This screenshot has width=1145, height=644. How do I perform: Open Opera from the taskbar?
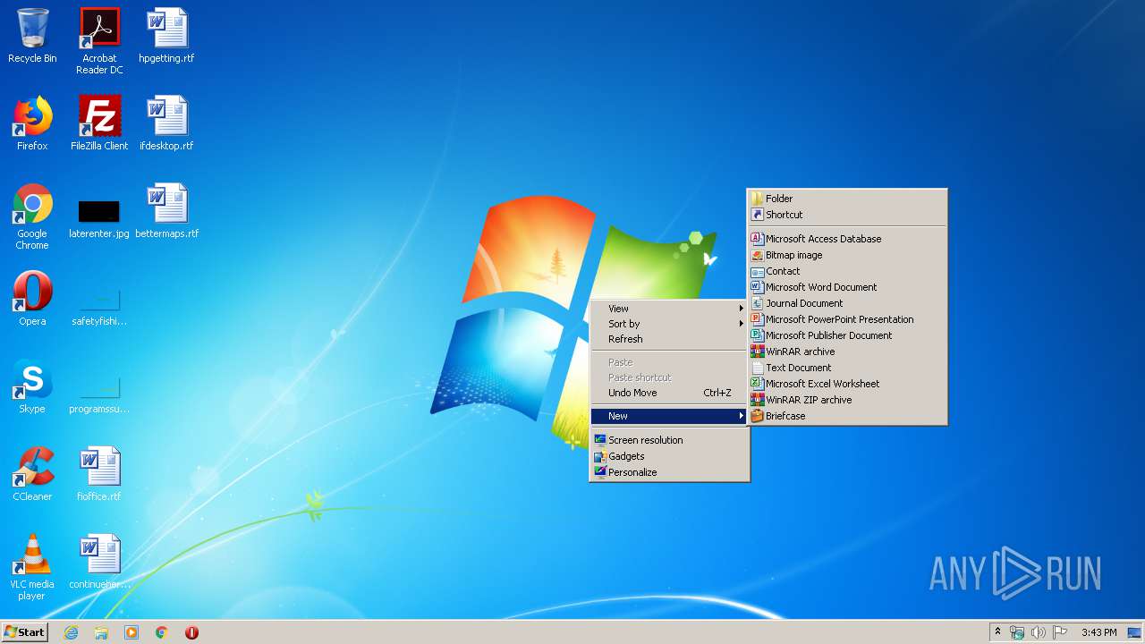tap(191, 632)
